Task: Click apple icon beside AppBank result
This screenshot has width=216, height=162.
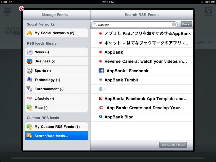Action: point(101,52)
